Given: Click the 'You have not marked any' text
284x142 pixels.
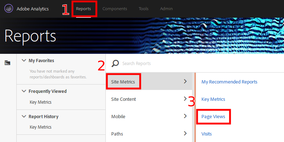Looking at the screenshot, I should (52, 71).
